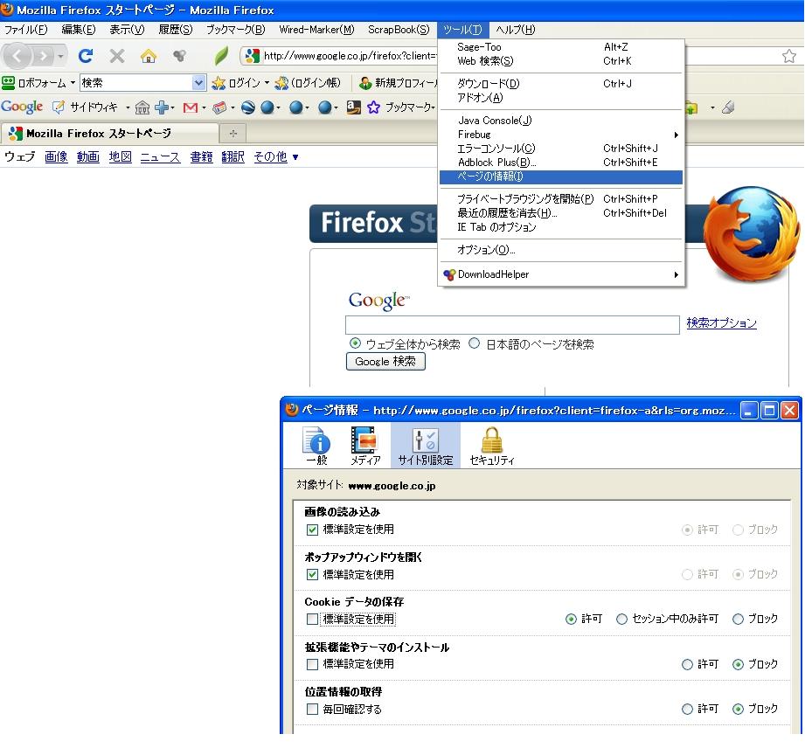Click the highlighter pen toolbar icon
Image resolution: width=805 pixels, height=748 pixels.
click(728, 107)
